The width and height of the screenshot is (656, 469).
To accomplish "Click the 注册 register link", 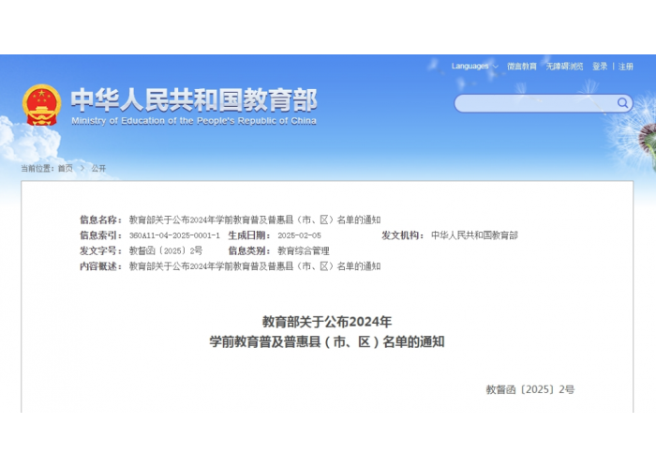I will coord(626,67).
